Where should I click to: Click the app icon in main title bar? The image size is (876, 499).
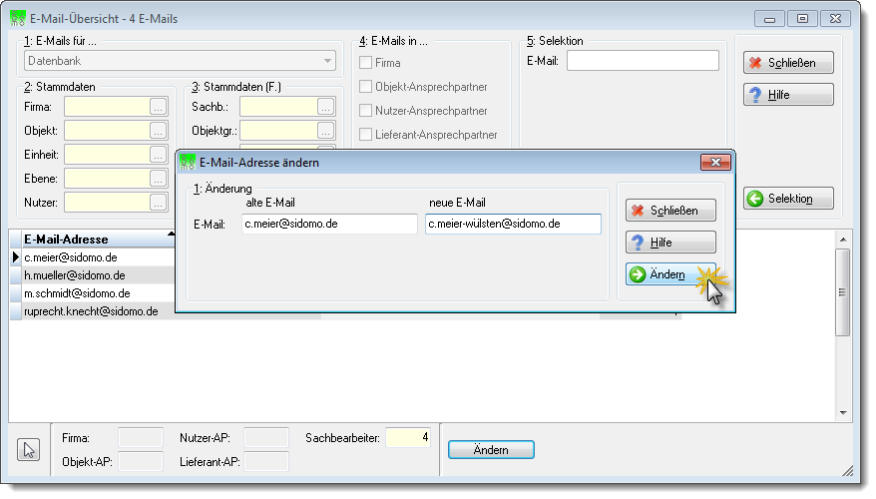18,18
